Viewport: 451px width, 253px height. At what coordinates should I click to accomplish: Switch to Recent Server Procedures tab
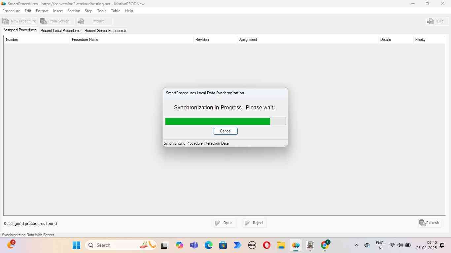[x=105, y=31]
